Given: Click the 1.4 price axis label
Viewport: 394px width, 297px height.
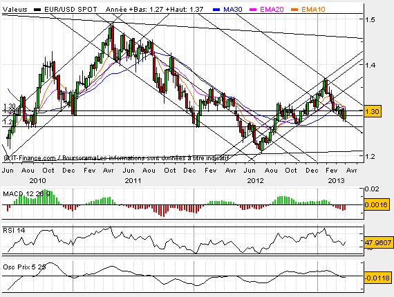Looking at the screenshot, I should (370, 65).
